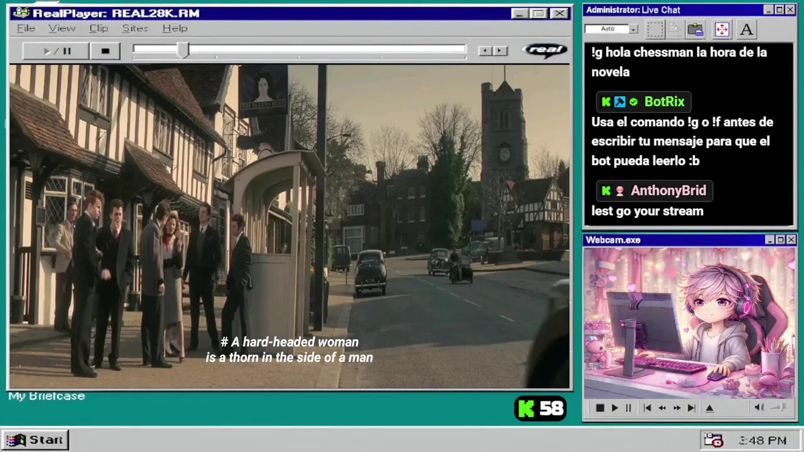The height and width of the screenshot is (452, 804).
Task: Select the dashed rectangle selection tool
Action: click(655, 29)
